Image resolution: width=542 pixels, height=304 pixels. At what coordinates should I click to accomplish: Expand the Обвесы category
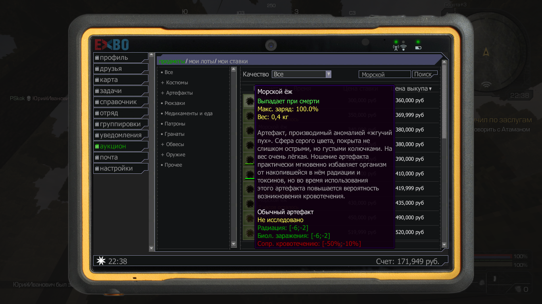click(173, 144)
